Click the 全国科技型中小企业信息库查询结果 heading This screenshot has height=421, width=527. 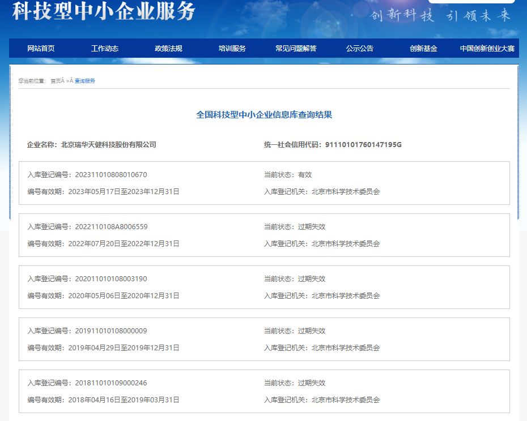coord(264,115)
